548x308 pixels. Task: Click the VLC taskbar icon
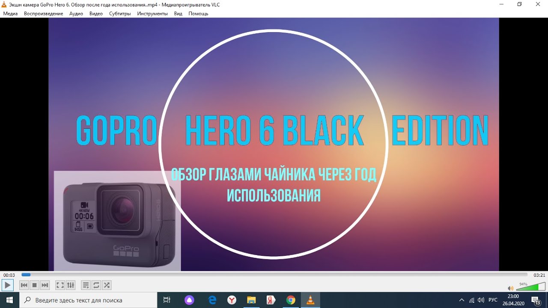pos(310,300)
